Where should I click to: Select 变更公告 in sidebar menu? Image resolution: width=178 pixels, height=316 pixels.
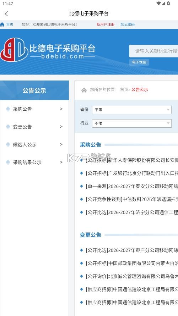(22, 127)
